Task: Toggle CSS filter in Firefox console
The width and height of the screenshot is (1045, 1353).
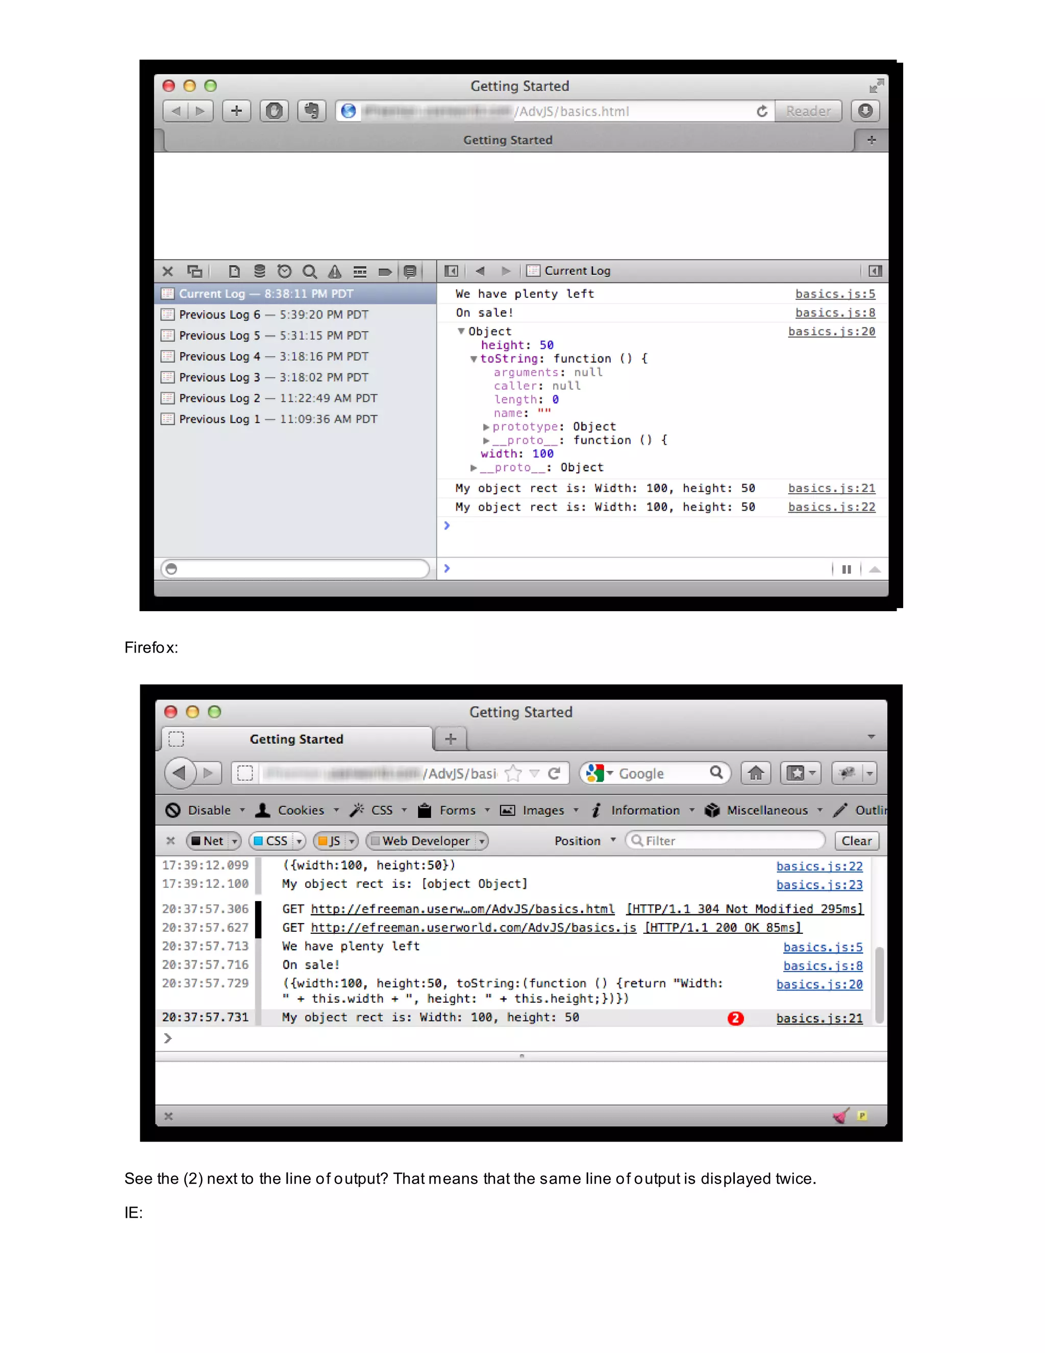Action: 278,841
